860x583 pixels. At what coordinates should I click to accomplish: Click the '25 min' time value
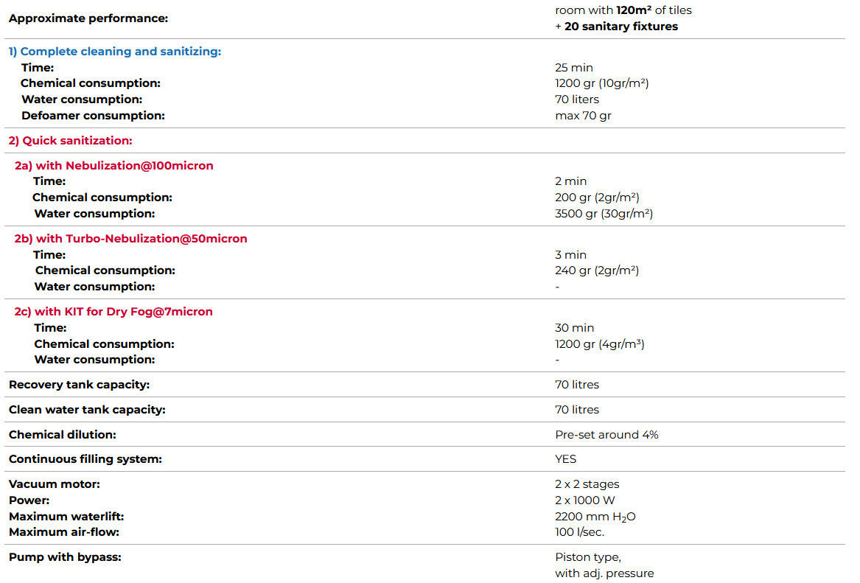point(574,68)
